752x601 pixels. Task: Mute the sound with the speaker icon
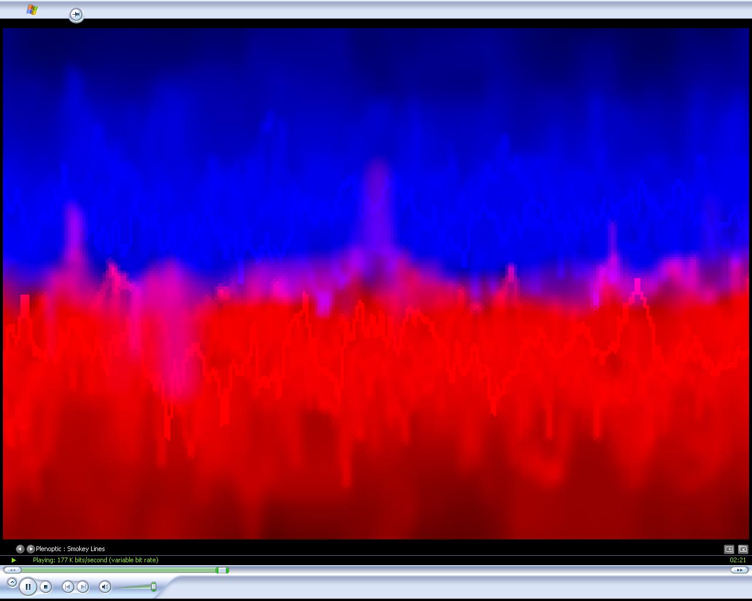click(x=105, y=587)
